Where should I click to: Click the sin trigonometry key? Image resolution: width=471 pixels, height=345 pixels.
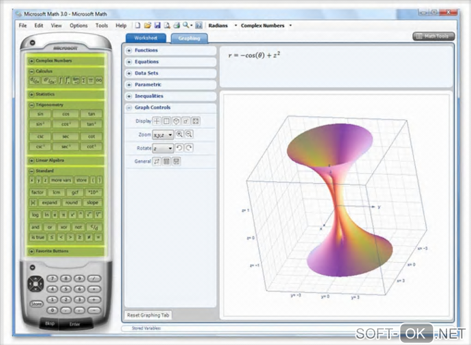(x=40, y=114)
